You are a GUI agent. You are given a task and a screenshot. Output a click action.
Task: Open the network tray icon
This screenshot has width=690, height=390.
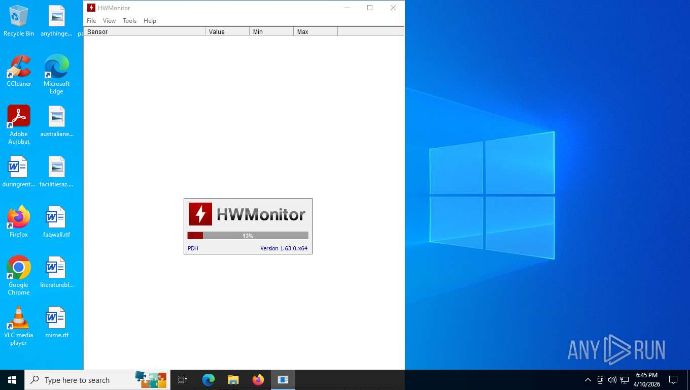[625, 380]
